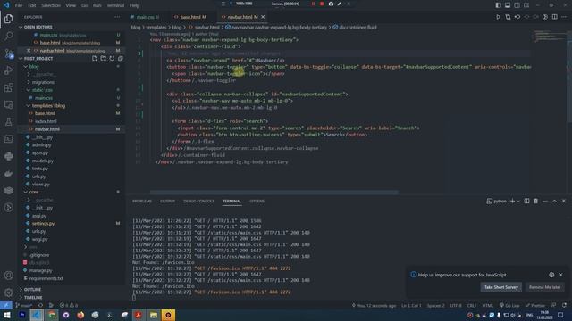Click the Take Short Survey button

click(500, 287)
